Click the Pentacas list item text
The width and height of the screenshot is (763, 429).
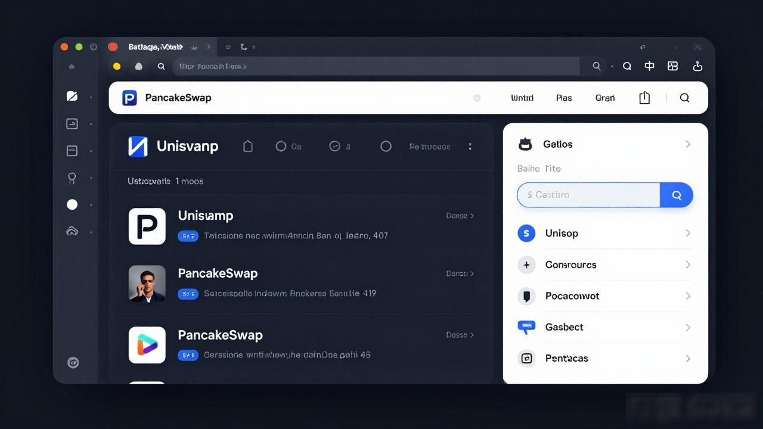tap(566, 358)
